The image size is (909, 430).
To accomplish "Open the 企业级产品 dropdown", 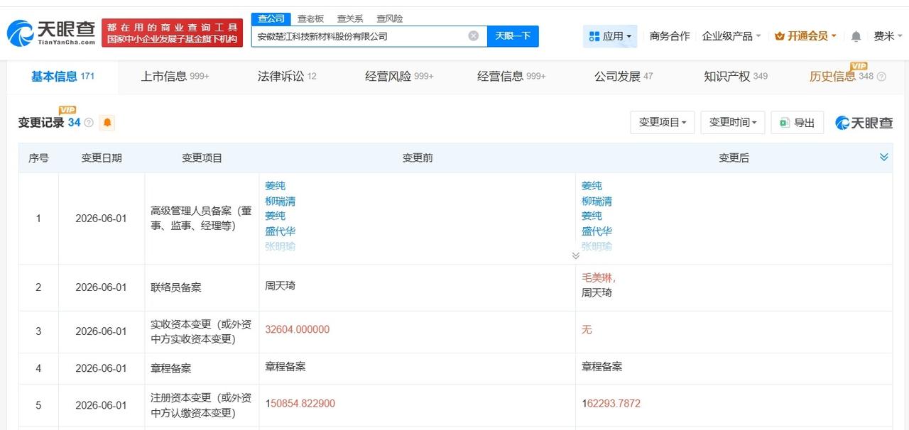I will 731,36.
